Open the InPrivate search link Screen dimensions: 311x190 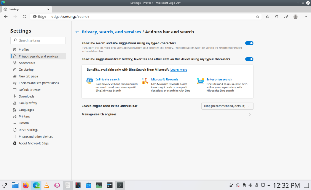[108, 80]
